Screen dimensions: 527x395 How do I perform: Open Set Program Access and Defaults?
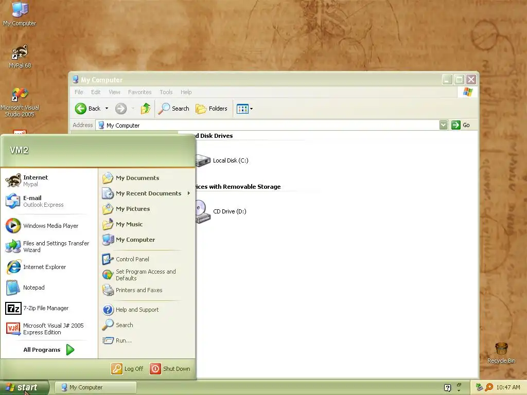147,275
